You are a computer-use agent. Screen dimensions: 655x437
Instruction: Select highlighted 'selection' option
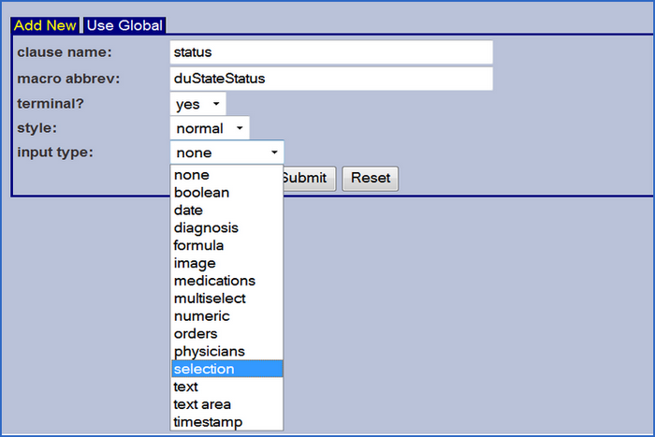226,369
